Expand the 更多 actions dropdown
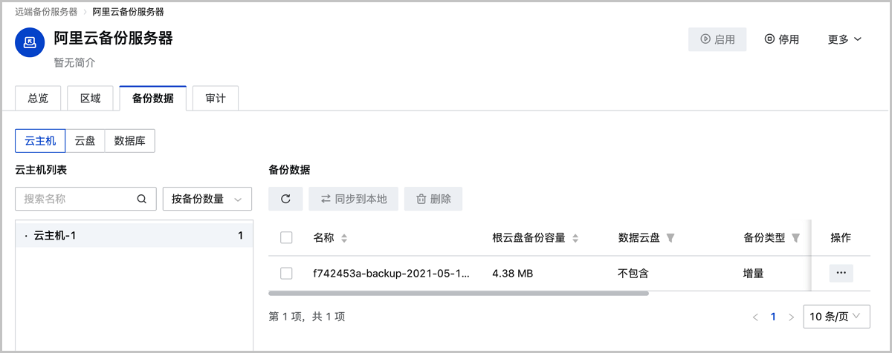Image resolution: width=892 pixels, height=353 pixels. coord(844,39)
